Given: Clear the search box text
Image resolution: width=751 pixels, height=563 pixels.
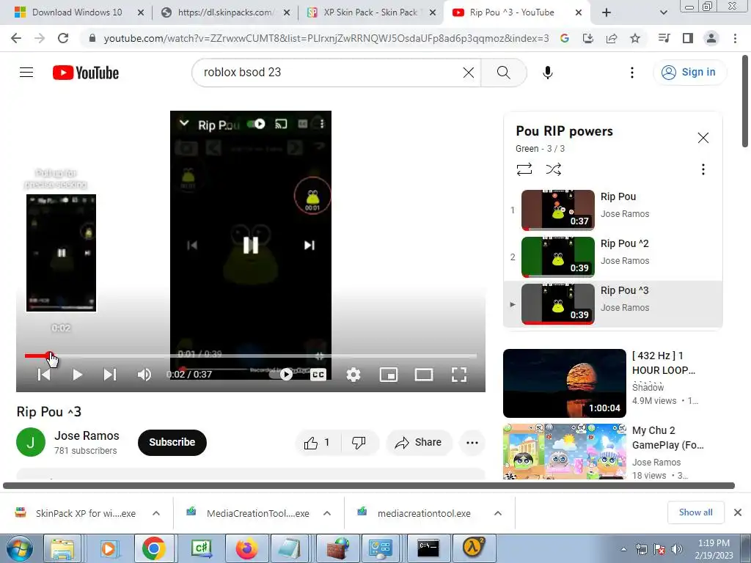Looking at the screenshot, I should click(x=469, y=73).
